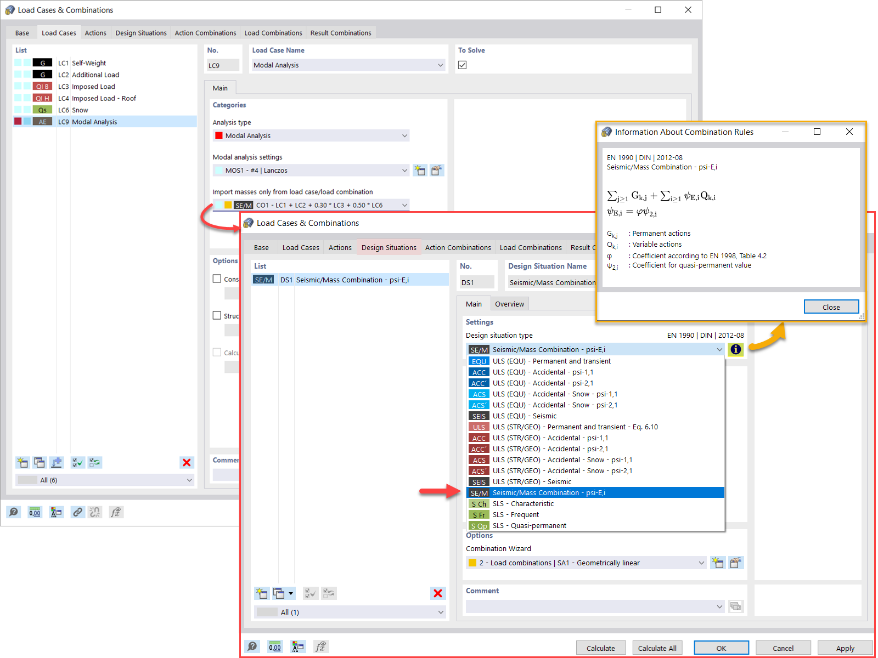Viewport: 878px width, 658px height.
Task: Create a new Combination Wizard entry
Action: click(x=718, y=563)
